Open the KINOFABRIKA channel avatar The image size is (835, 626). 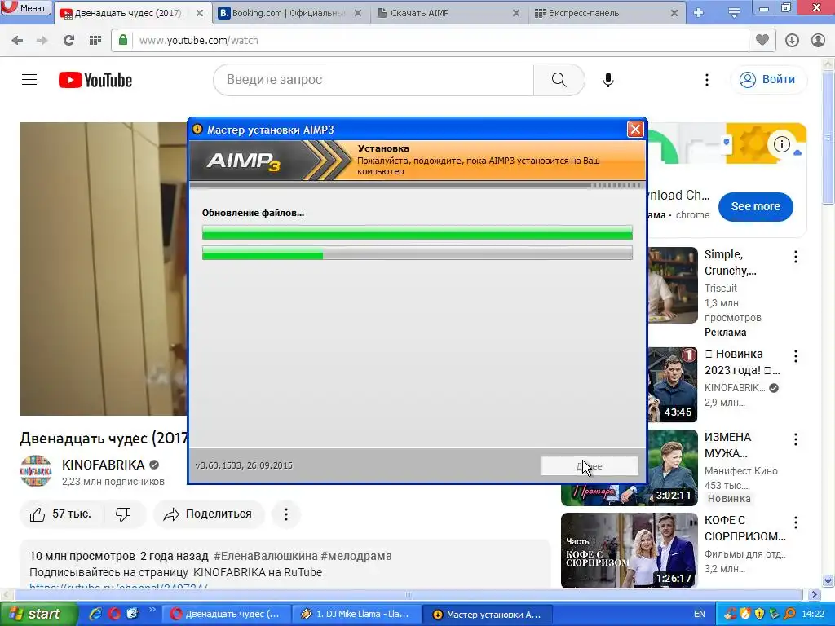pyautogui.click(x=36, y=470)
